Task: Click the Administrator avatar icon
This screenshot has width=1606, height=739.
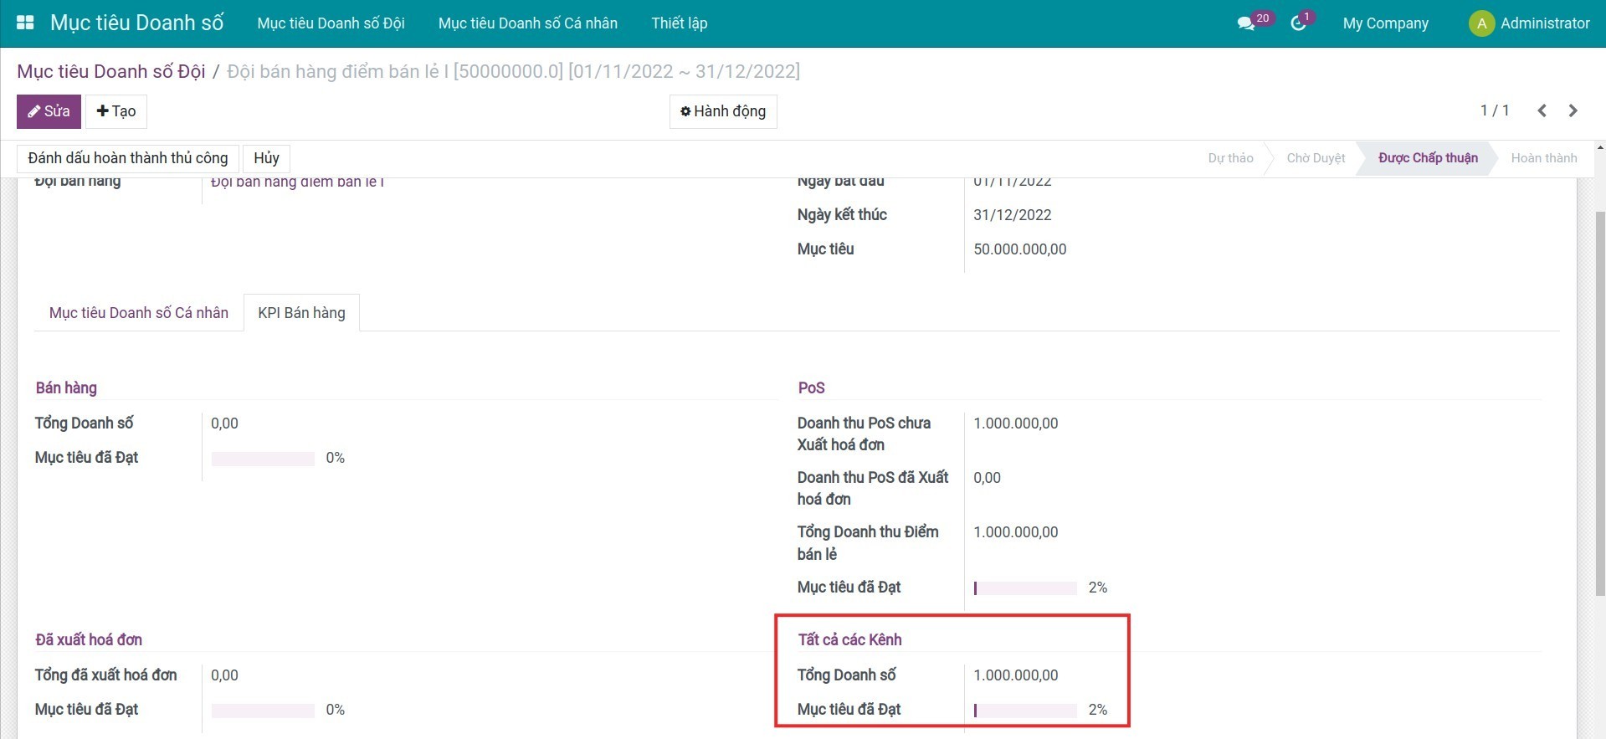Action: [1480, 23]
